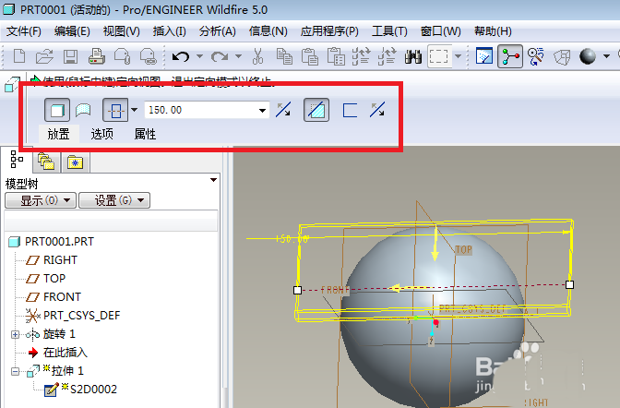Click the 设置(G) button

(x=114, y=200)
